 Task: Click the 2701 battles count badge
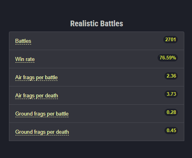pyautogui.click(x=171, y=40)
